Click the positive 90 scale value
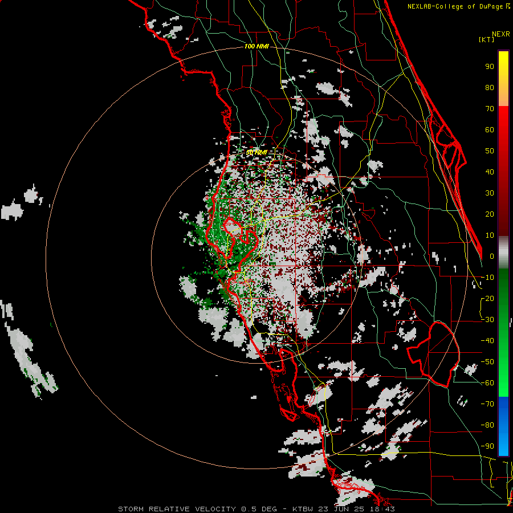The height and width of the screenshot is (513, 513). pyautogui.click(x=490, y=67)
